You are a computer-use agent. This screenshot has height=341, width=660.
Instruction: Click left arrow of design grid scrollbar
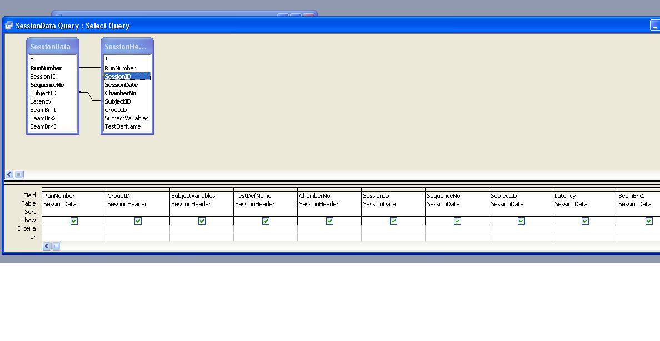(47, 246)
